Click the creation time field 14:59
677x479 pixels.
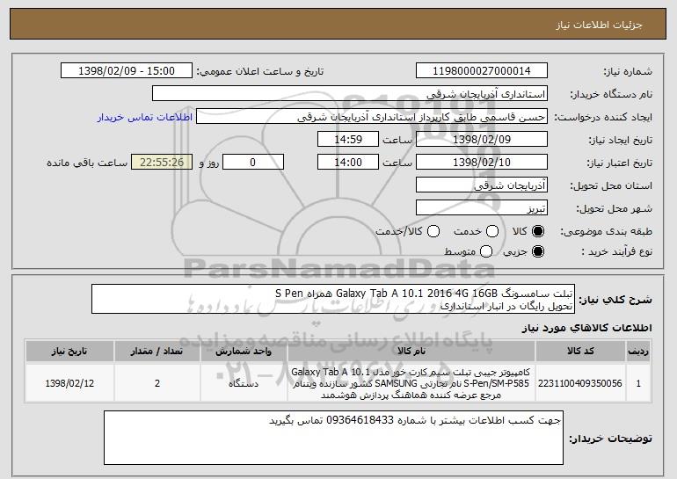pos(348,140)
